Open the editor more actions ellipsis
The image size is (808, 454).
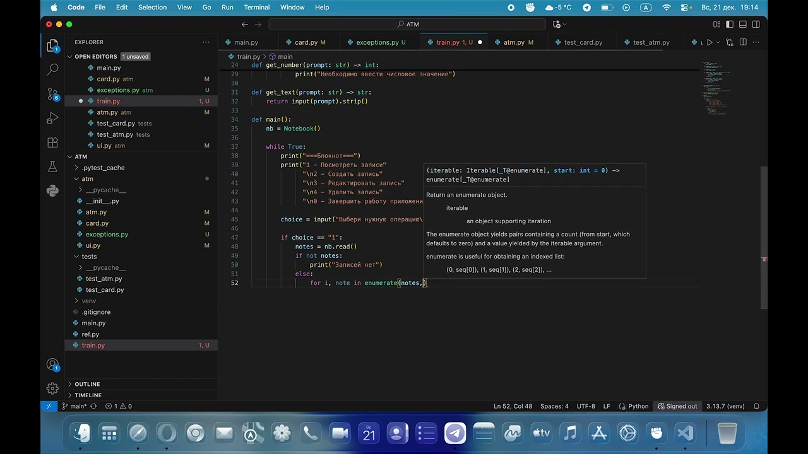point(756,42)
